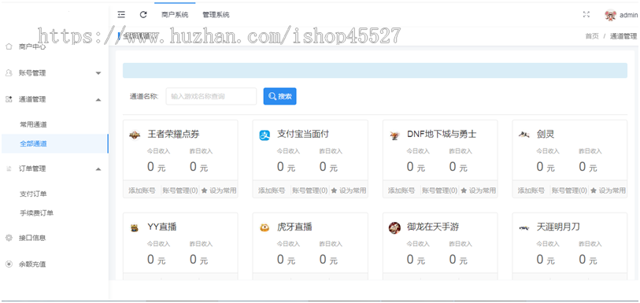
Task: Click the 订单管理 sidebar icon
Action: coord(9,168)
